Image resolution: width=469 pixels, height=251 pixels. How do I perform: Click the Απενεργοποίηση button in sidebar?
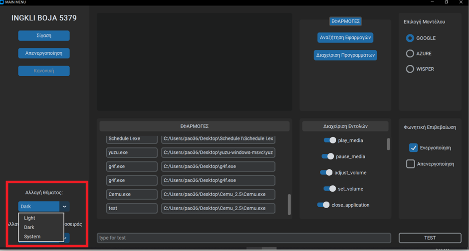(x=44, y=53)
